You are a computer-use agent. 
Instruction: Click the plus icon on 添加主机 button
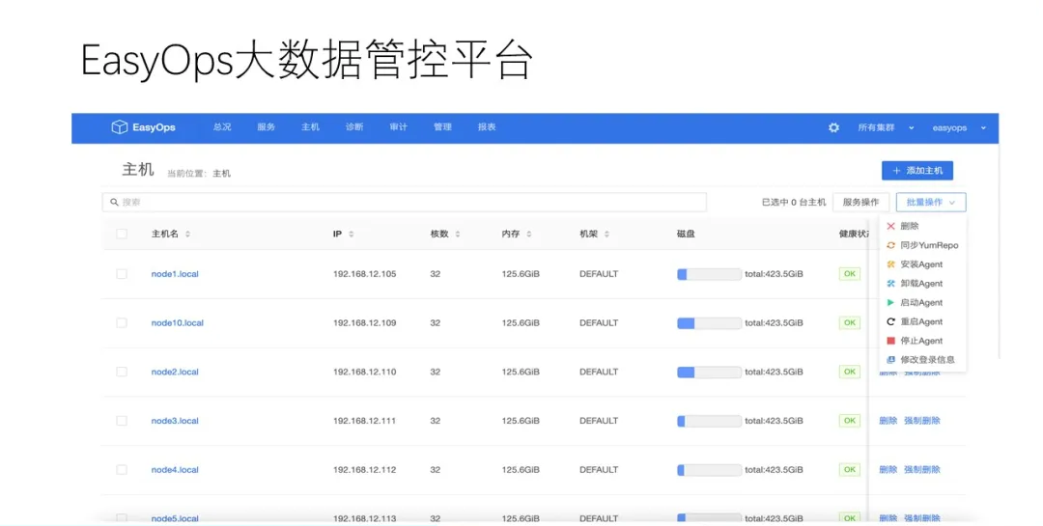(896, 171)
